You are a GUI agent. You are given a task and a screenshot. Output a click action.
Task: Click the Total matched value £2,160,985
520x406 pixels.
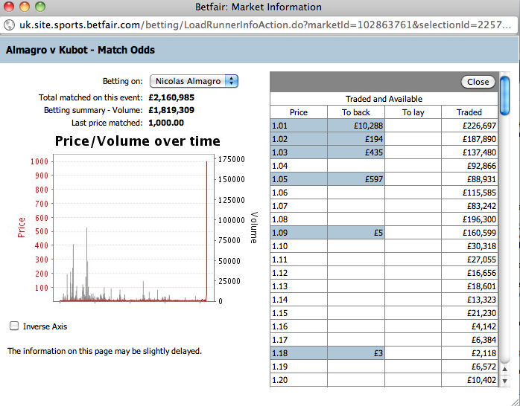point(171,97)
